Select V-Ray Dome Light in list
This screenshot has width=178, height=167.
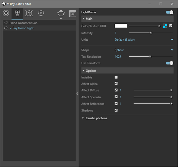click(x=39, y=28)
